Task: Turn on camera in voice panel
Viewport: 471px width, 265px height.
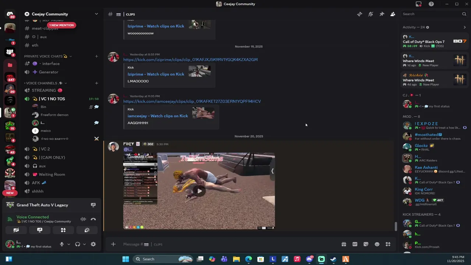Action: point(16,230)
